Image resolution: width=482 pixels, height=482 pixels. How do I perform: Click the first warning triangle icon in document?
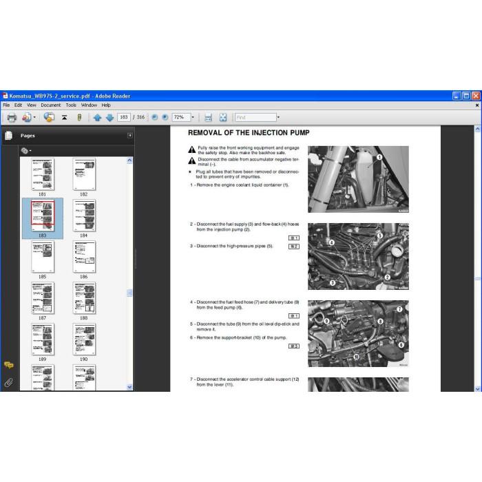pos(192,149)
